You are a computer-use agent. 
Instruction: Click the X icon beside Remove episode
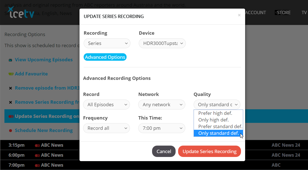pos(11,88)
